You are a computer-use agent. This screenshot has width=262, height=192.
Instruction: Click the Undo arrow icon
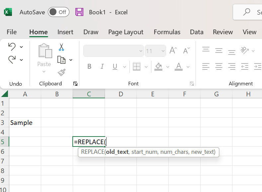12,47
